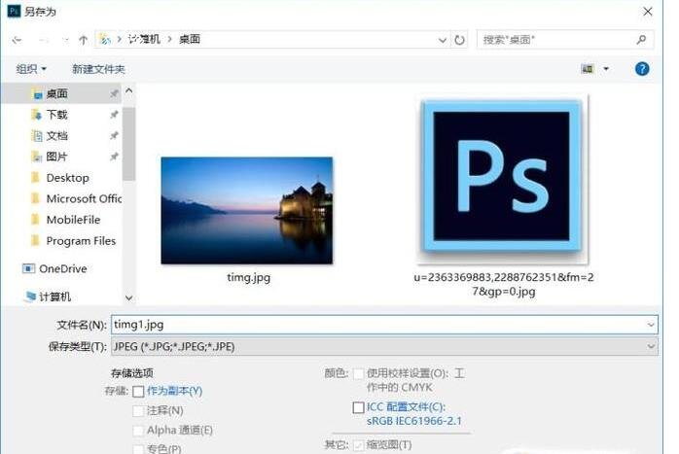This screenshot has height=454, width=679.
Task: Click the up-directory arrow icon
Action: pyautogui.click(x=84, y=40)
